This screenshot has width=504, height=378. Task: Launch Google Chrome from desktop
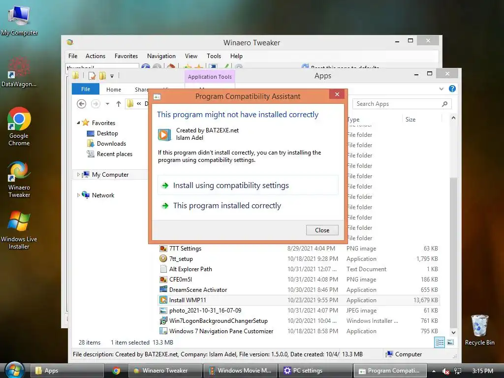point(19,126)
